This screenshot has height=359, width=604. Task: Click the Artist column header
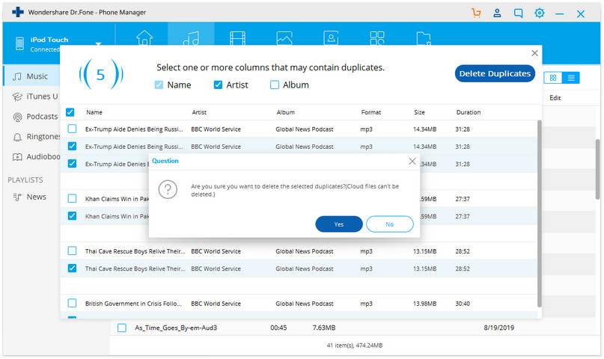pyautogui.click(x=199, y=112)
